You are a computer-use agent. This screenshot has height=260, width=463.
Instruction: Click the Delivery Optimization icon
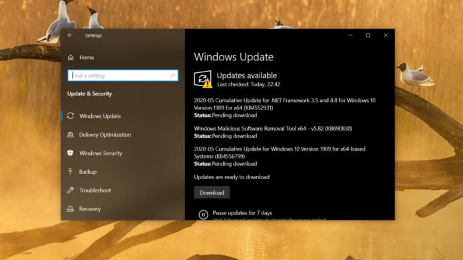click(x=70, y=135)
